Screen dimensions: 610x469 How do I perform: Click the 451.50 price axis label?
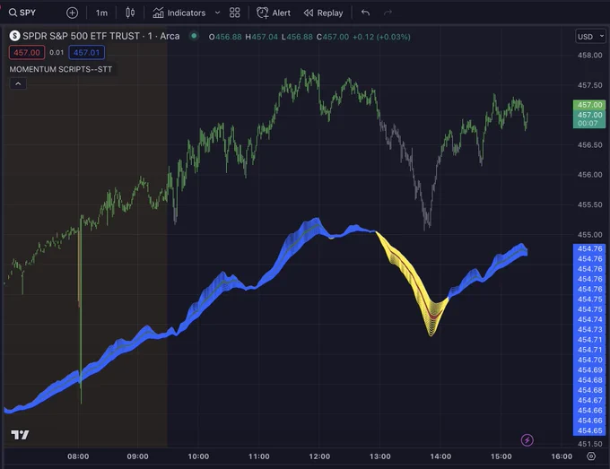(589, 444)
